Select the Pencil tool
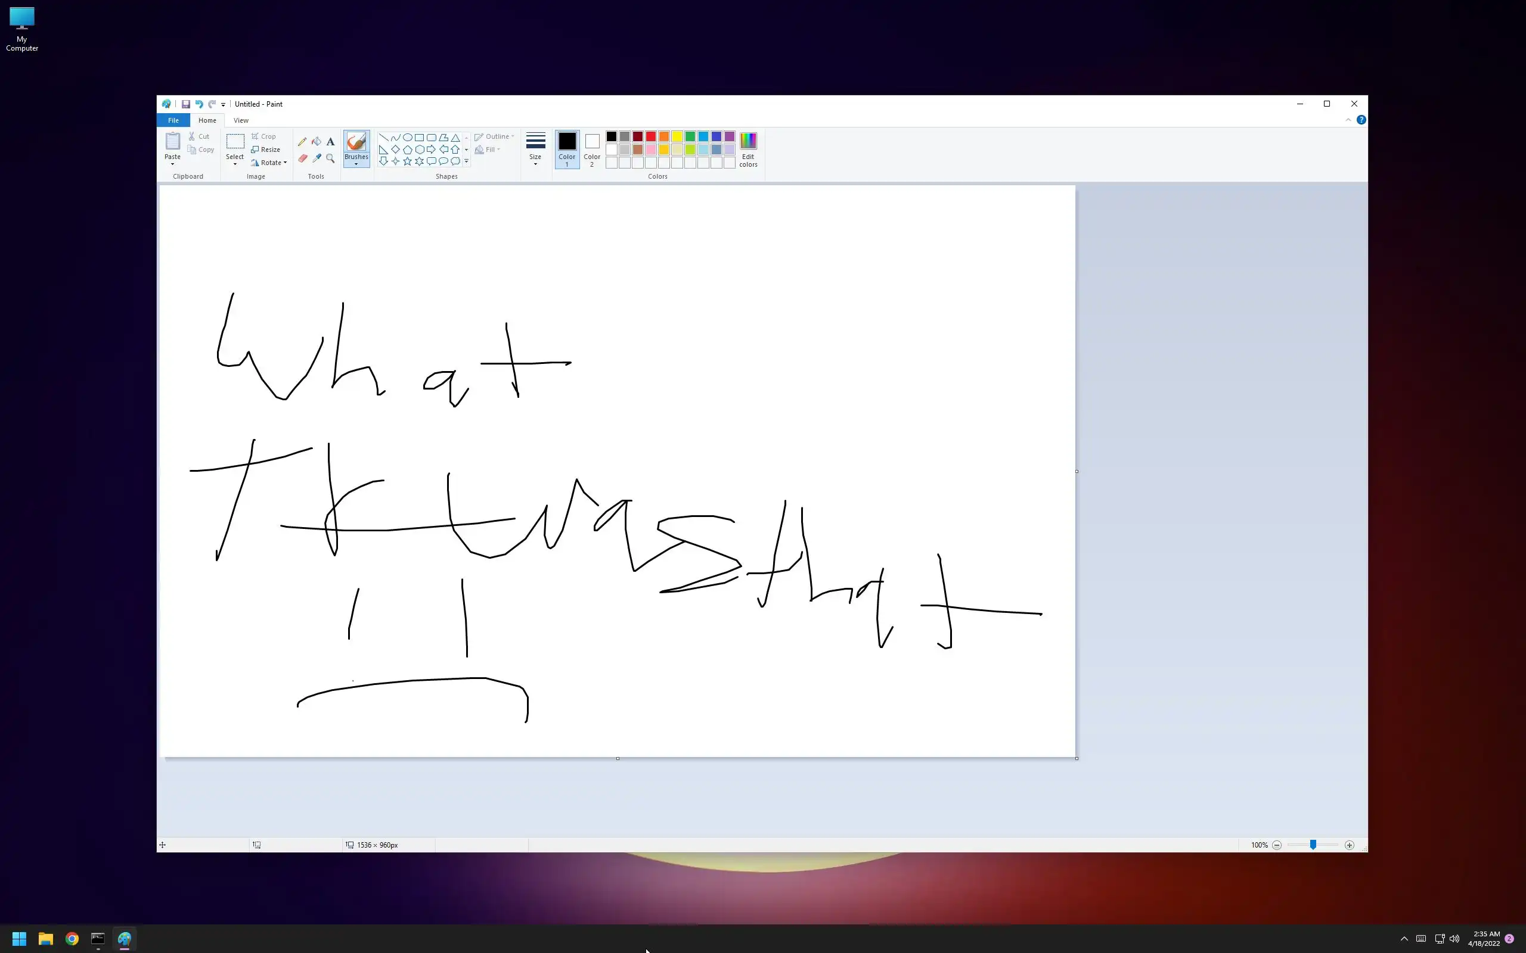Viewport: 1526px width, 953px height. (x=302, y=142)
